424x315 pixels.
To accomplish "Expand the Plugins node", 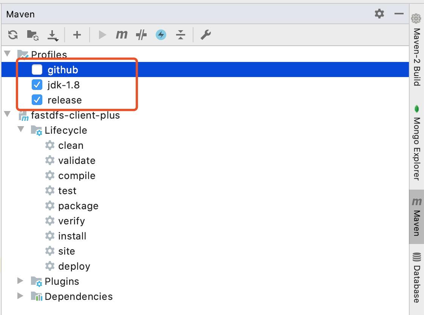I will click(x=20, y=281).
